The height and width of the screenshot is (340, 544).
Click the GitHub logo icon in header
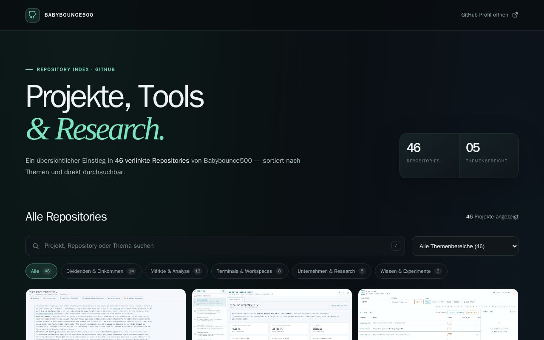[x=33, y=15]
